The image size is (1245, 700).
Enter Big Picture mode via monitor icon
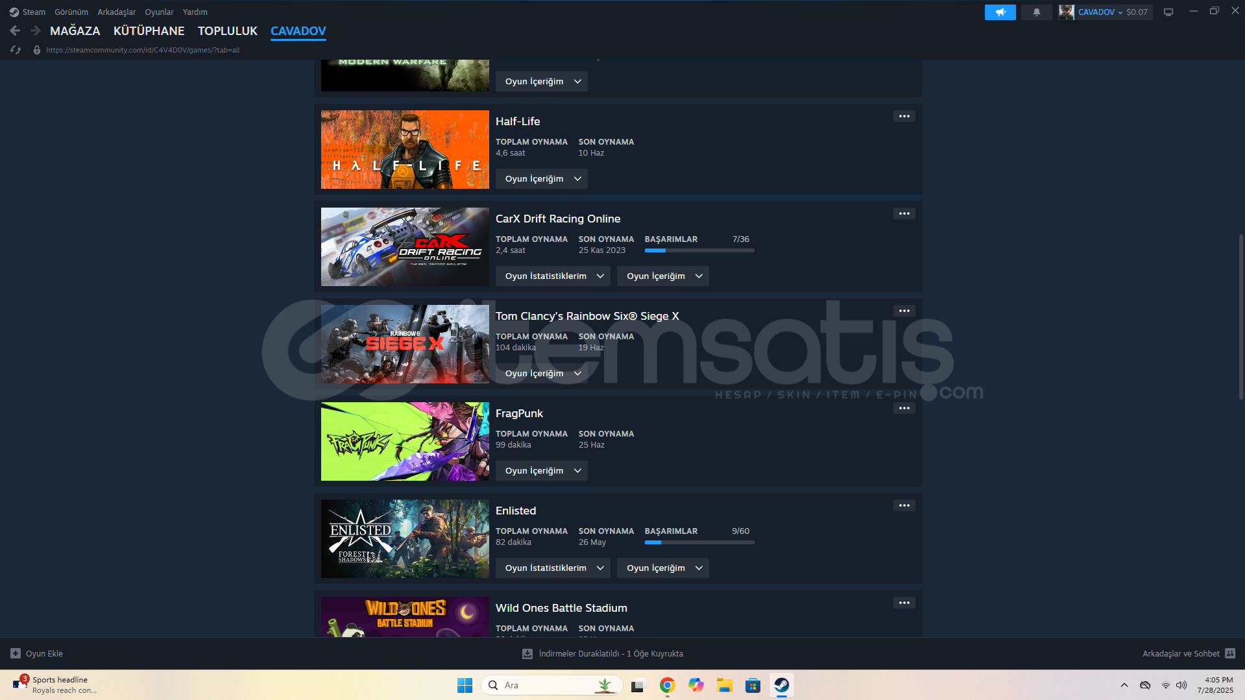click(x=1168, y=12)
